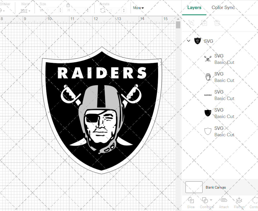
Task: Click the RAIDERS text on the canvas
Action: pyautogui.click(x=102, y=73)
